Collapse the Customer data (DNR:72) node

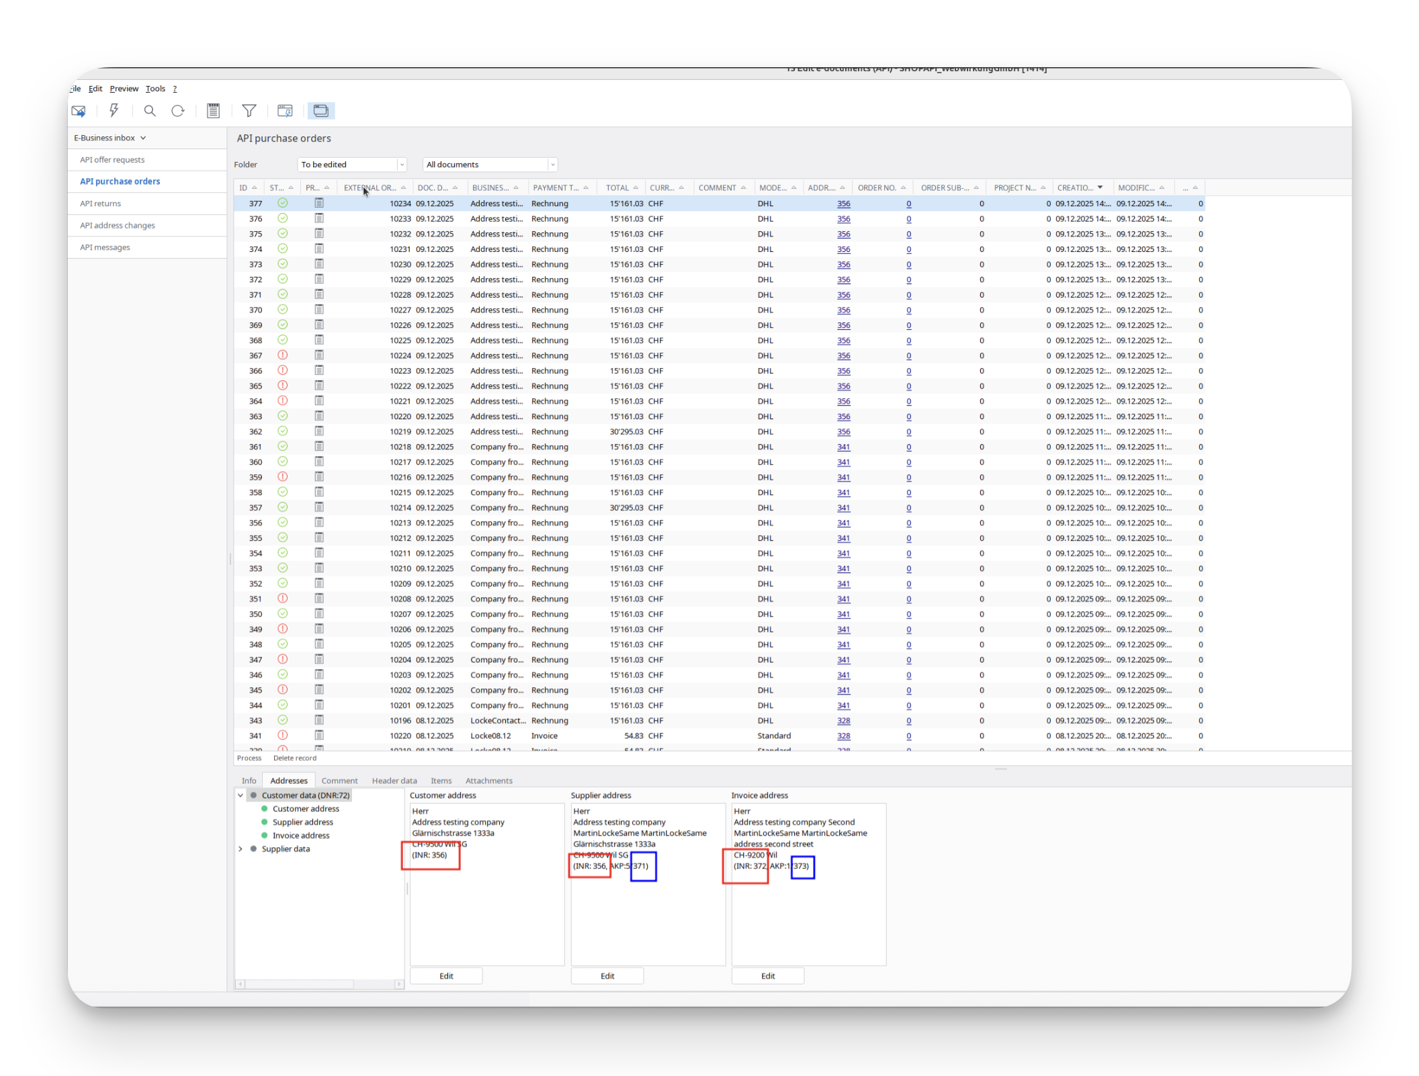click(241, 795)
